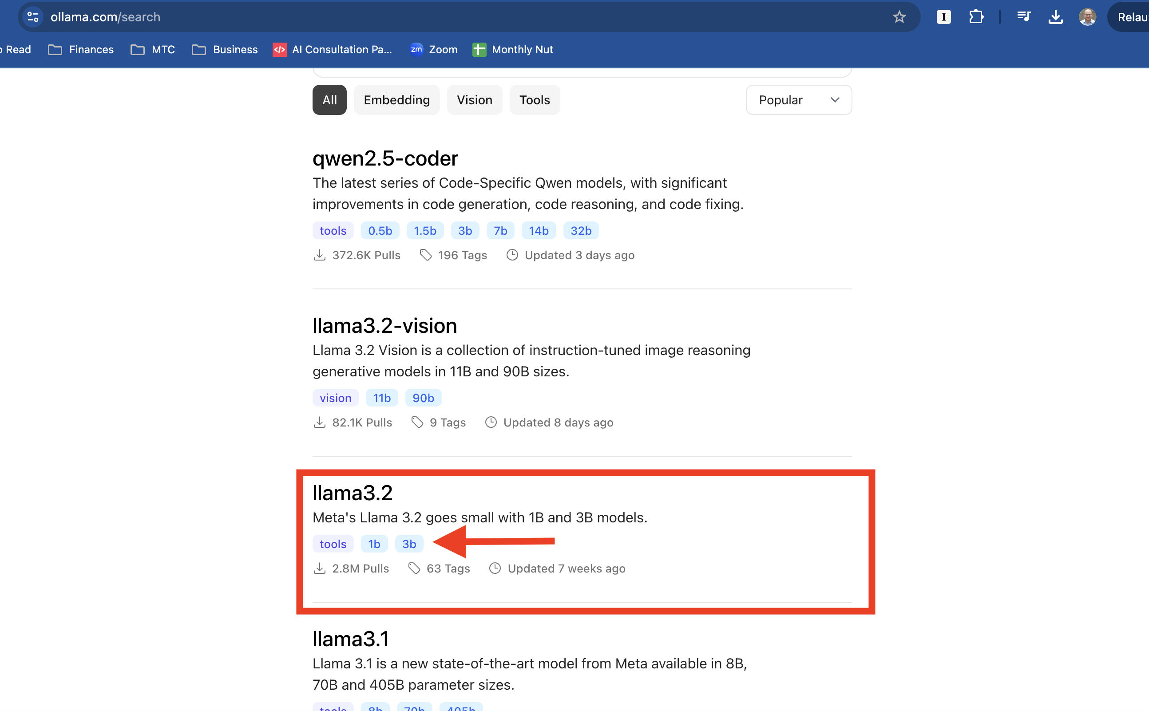This screenshot has height=711, width=1149.
Task: Select the Embedding filter tab
Action: 396,100
